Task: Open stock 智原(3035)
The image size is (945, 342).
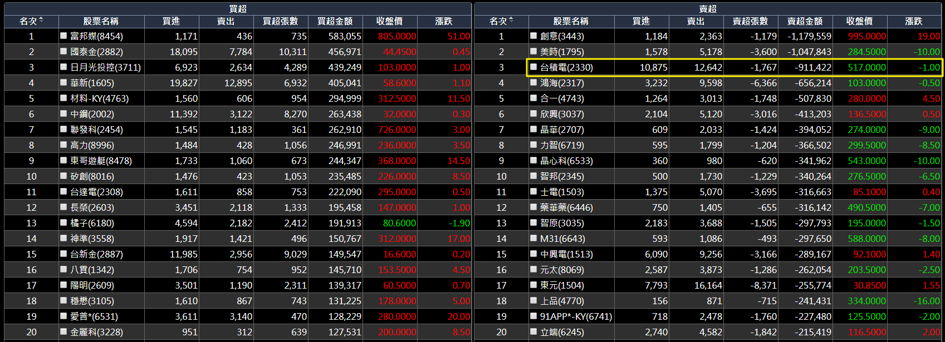Action: tap(562, 223)
